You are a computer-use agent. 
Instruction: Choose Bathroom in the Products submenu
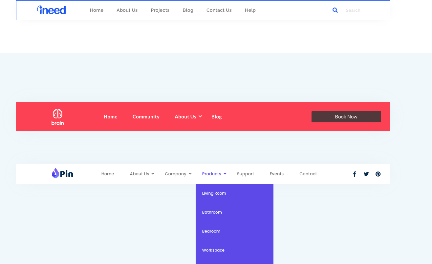(212, 212)
